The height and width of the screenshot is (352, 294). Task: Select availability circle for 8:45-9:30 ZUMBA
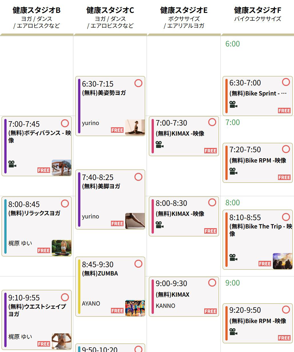[x=138, y=264]
